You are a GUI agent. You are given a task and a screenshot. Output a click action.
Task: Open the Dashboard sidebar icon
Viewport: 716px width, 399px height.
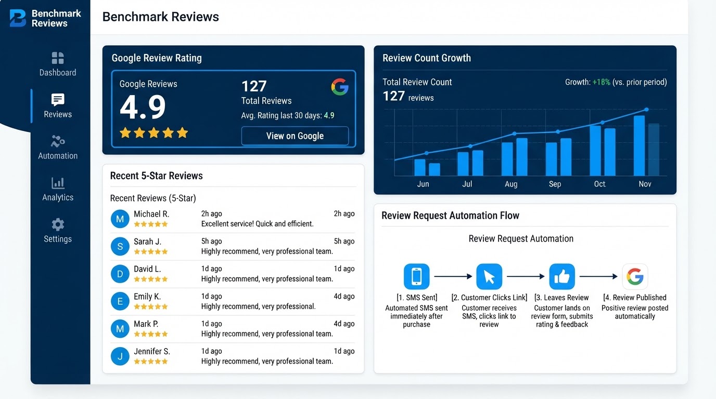tap(58, 58)
